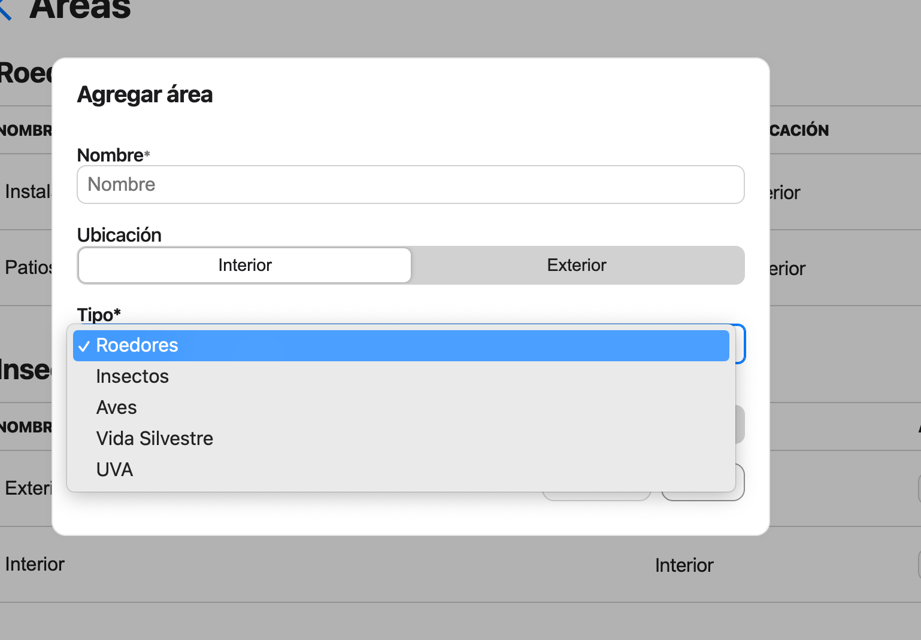This screenshot has height=640, width=921.
Task: Click the Interior row name at bottom left
Action: (x=35, y=564)
